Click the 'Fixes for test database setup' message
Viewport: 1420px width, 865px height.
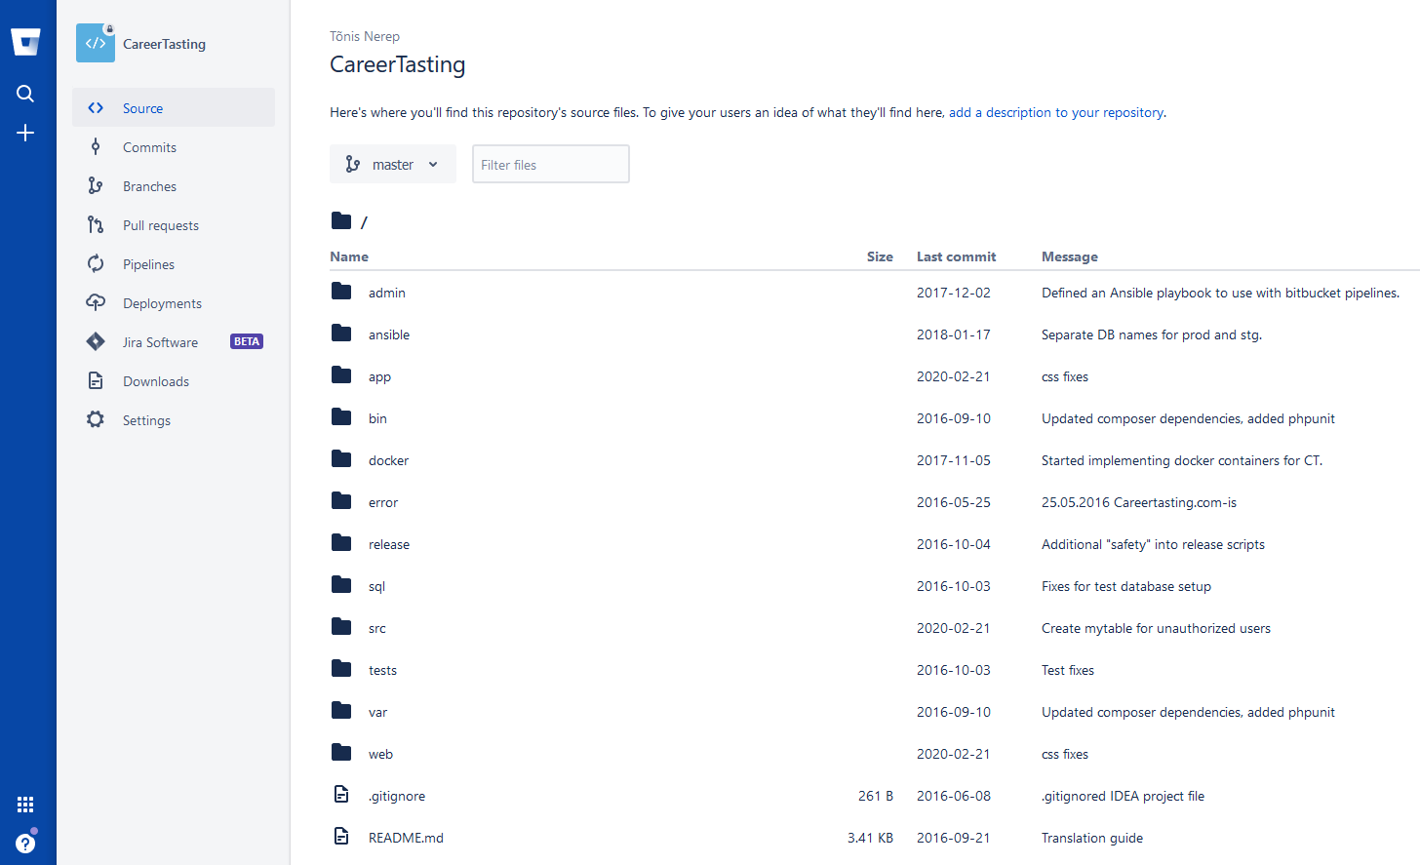1126,586
